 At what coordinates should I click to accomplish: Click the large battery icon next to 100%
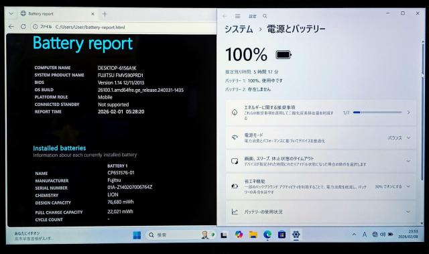[x=284, y=55]
